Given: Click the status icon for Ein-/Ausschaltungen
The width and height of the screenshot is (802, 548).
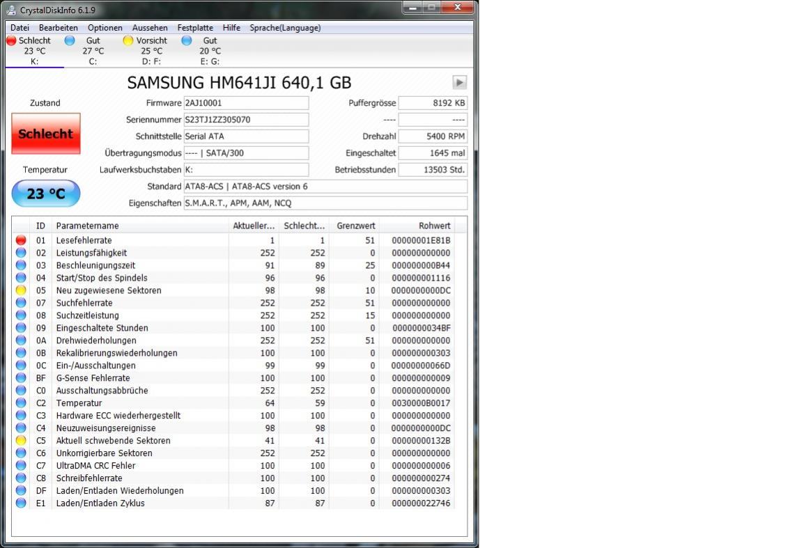Looking at the screenshot, I should coord(21,365).
